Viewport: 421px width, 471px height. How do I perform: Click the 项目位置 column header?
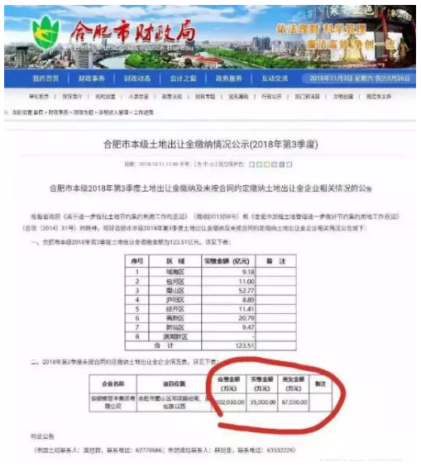pyautogui.click(x=175, y=384)
